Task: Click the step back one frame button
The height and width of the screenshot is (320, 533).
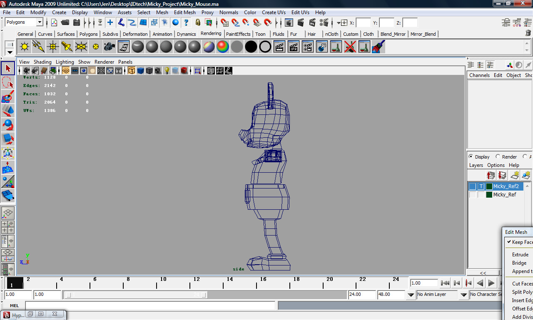Action: (x=457, y=283)
